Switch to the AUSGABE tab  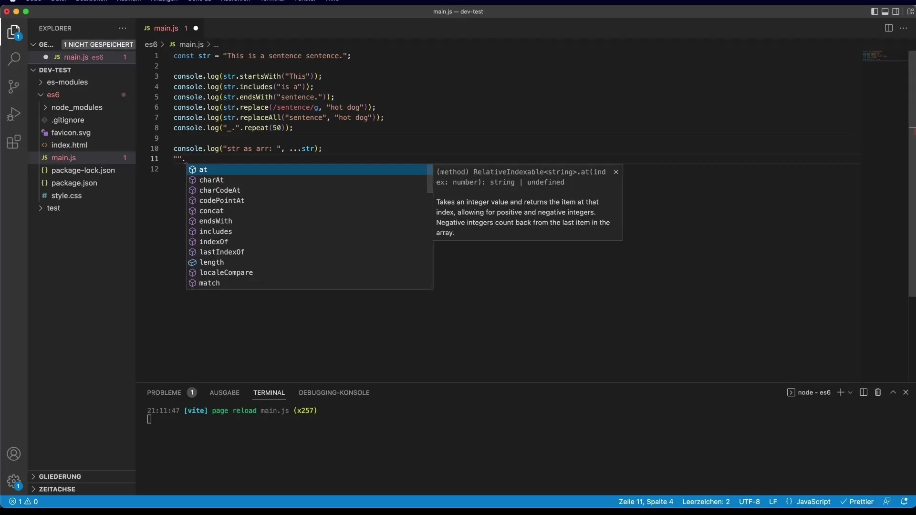coord(224,392)
